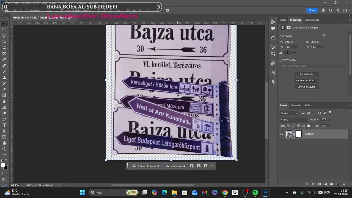
Task: Select the Layers tab
Action: tap(284, 105)
